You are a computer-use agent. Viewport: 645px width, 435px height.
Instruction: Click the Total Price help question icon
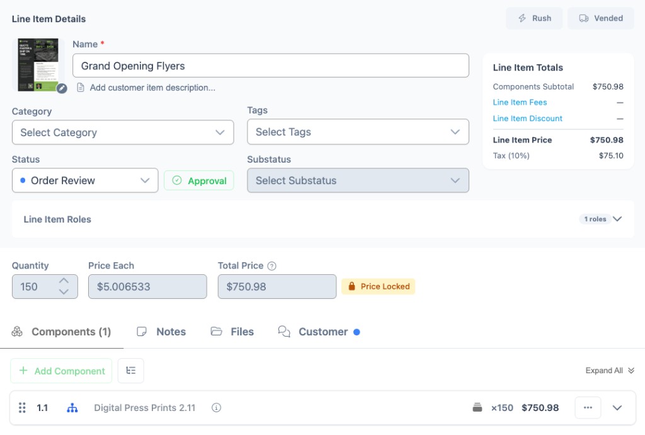coord(272,266)
